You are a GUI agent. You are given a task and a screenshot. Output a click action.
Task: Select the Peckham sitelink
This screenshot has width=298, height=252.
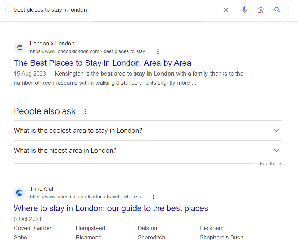click(x=211, y=228)
